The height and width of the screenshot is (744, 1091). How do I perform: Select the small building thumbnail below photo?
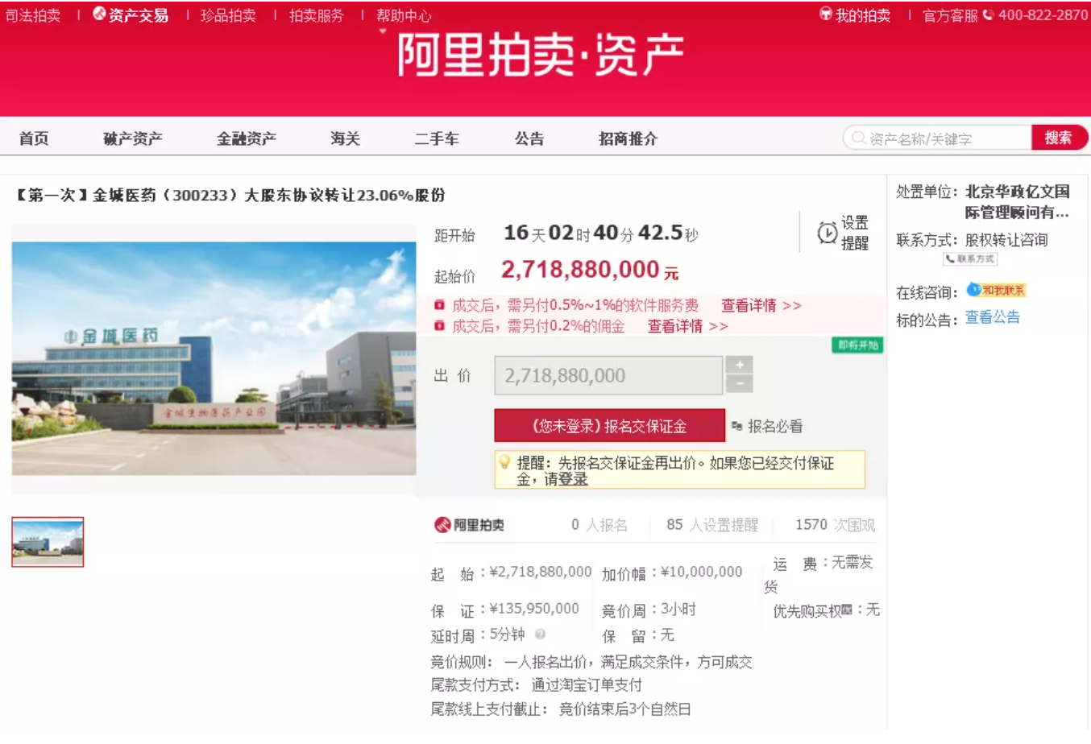(48, 542)
